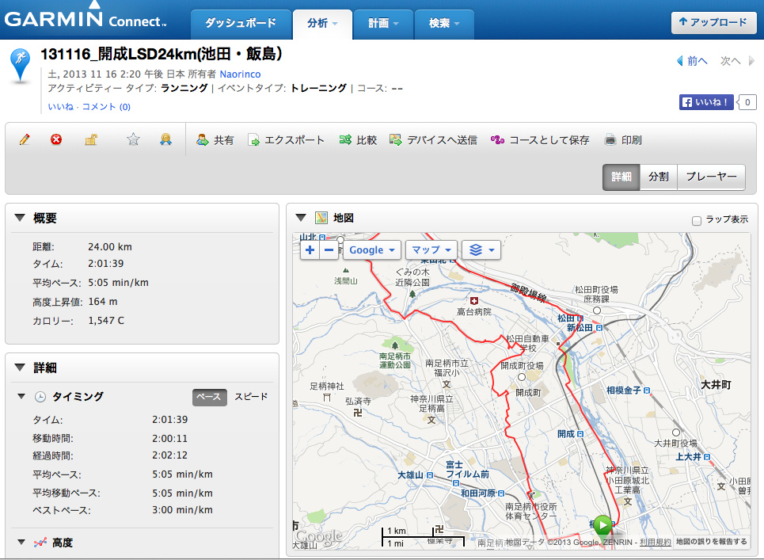The image size is (764, 560).
Task: Click デバイスへ送信 send to device
Action: coord(433,140)
